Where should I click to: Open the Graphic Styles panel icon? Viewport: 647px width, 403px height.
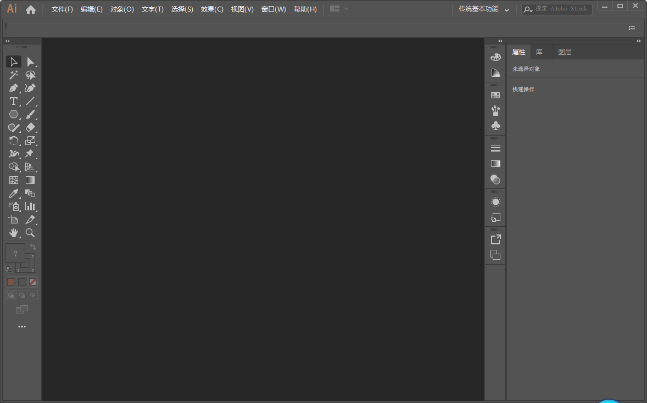(x=495, y=217)
